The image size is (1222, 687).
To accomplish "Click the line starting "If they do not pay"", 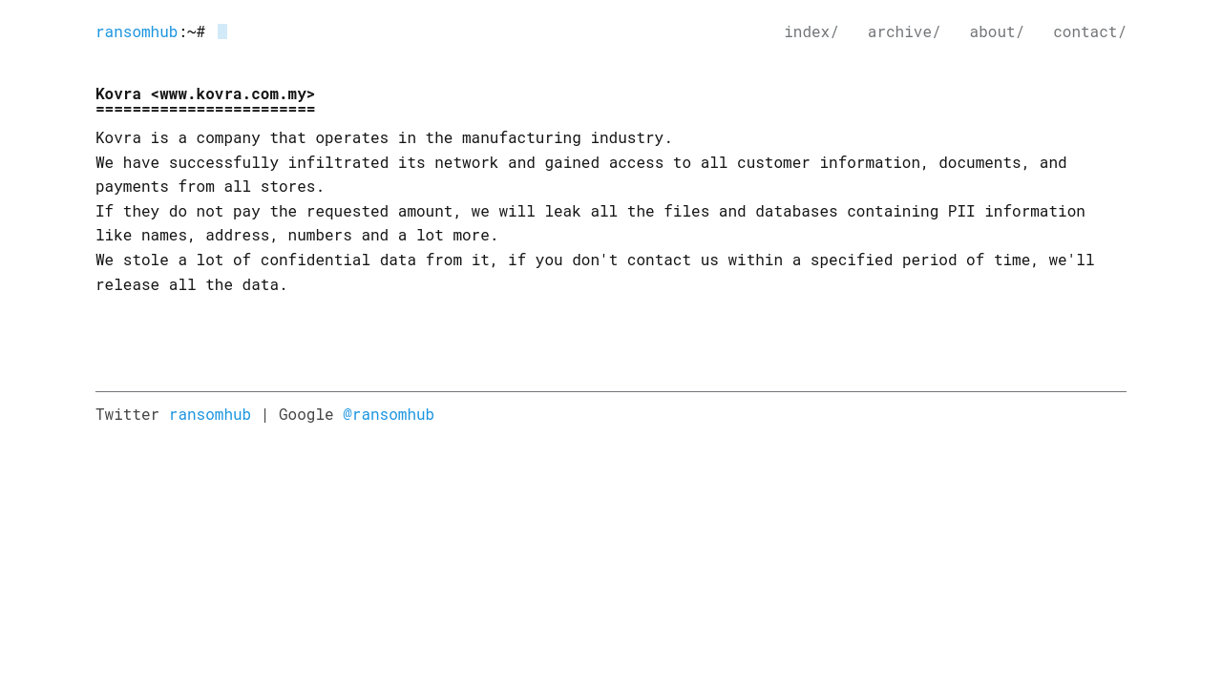I will (590, 211).
